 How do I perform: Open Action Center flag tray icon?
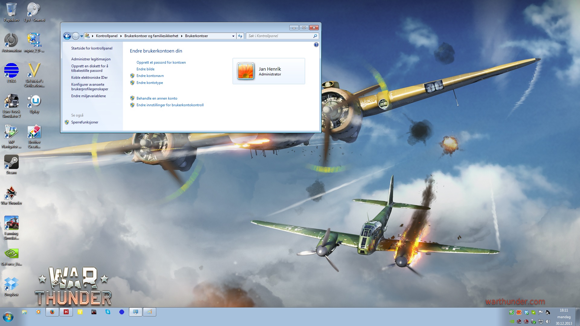(541, 312)
